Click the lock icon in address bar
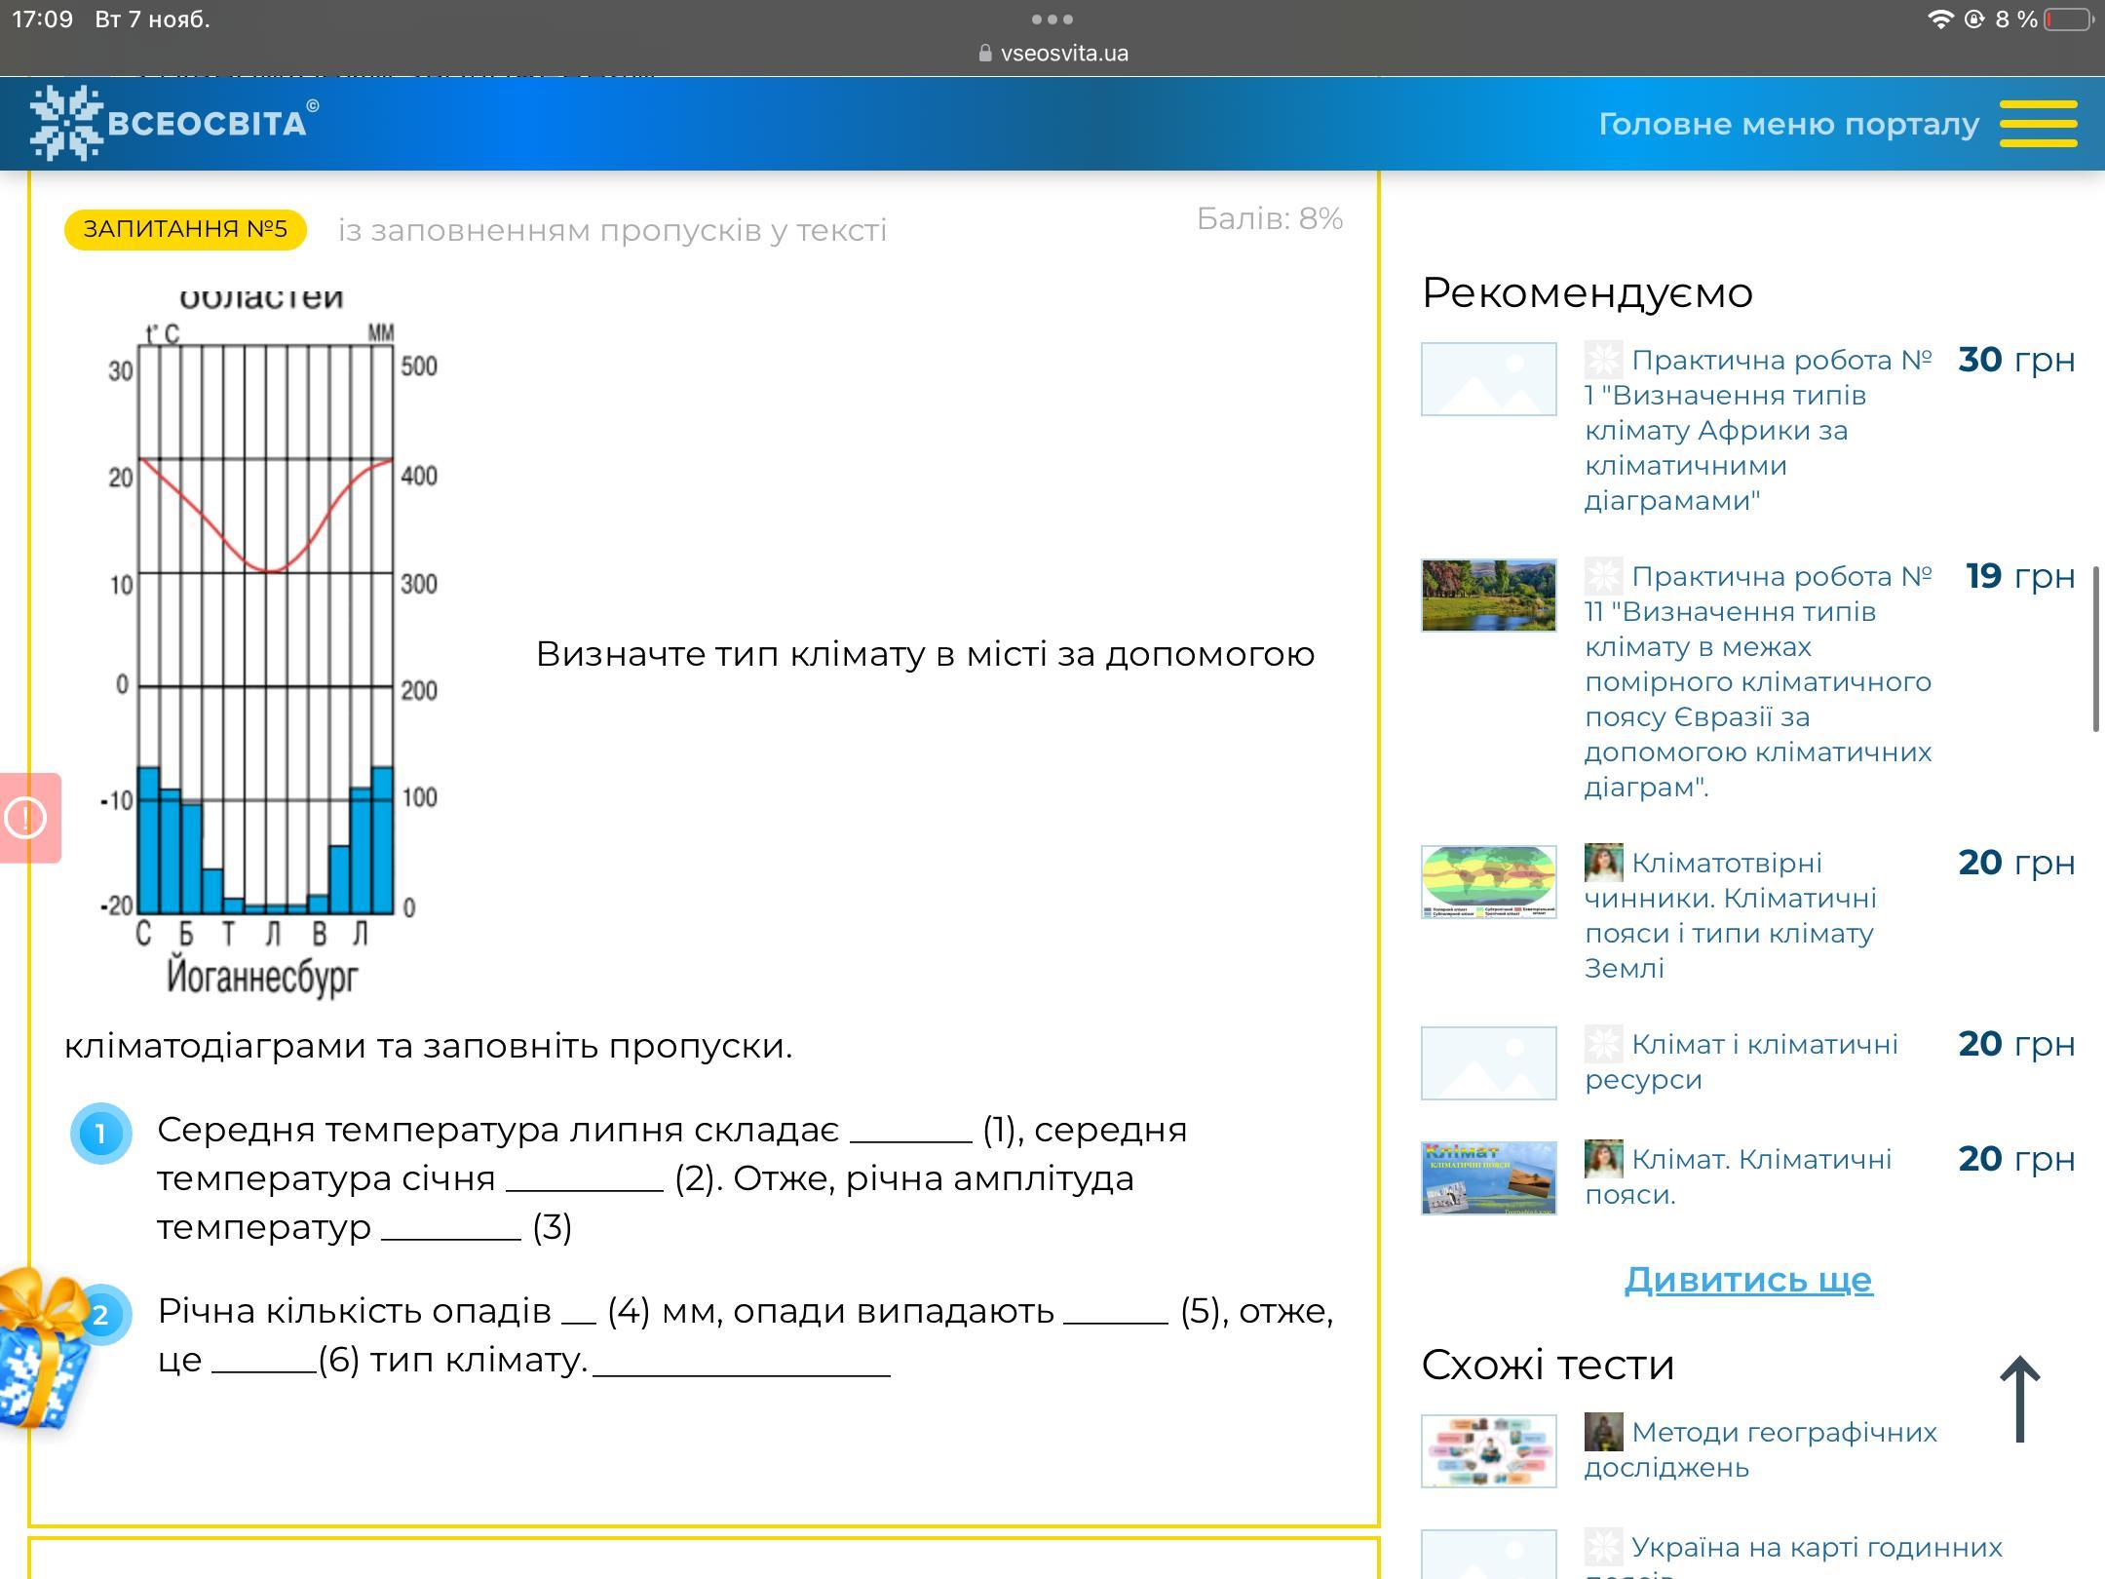The height and width of the screenshot is (1579, 2105). [x=985, y=54]
